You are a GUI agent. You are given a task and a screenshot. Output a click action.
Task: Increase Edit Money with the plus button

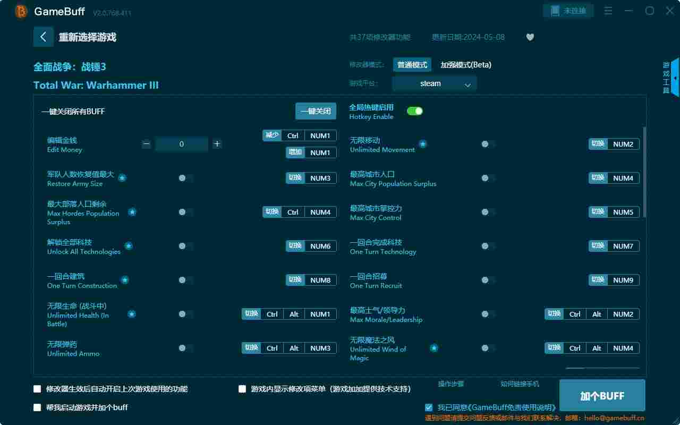tap(217, 144)
